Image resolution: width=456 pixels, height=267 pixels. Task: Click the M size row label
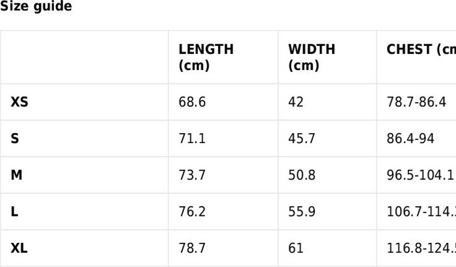click(x=17, y=175)
